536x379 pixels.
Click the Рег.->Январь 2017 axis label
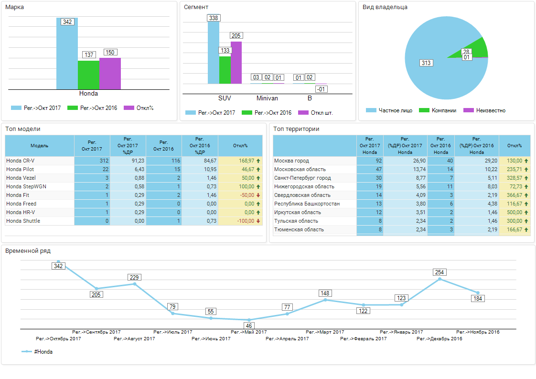click(401, 332)
